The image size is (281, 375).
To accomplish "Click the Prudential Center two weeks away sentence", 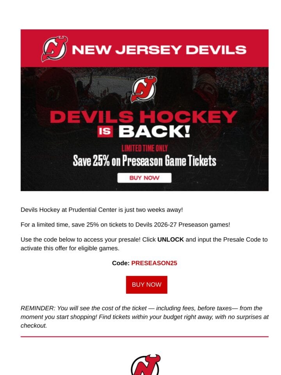I will point(101,210).
